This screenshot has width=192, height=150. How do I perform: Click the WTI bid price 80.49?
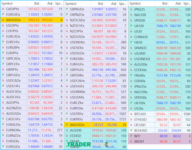pyautogui.click(x=163, y=136)
